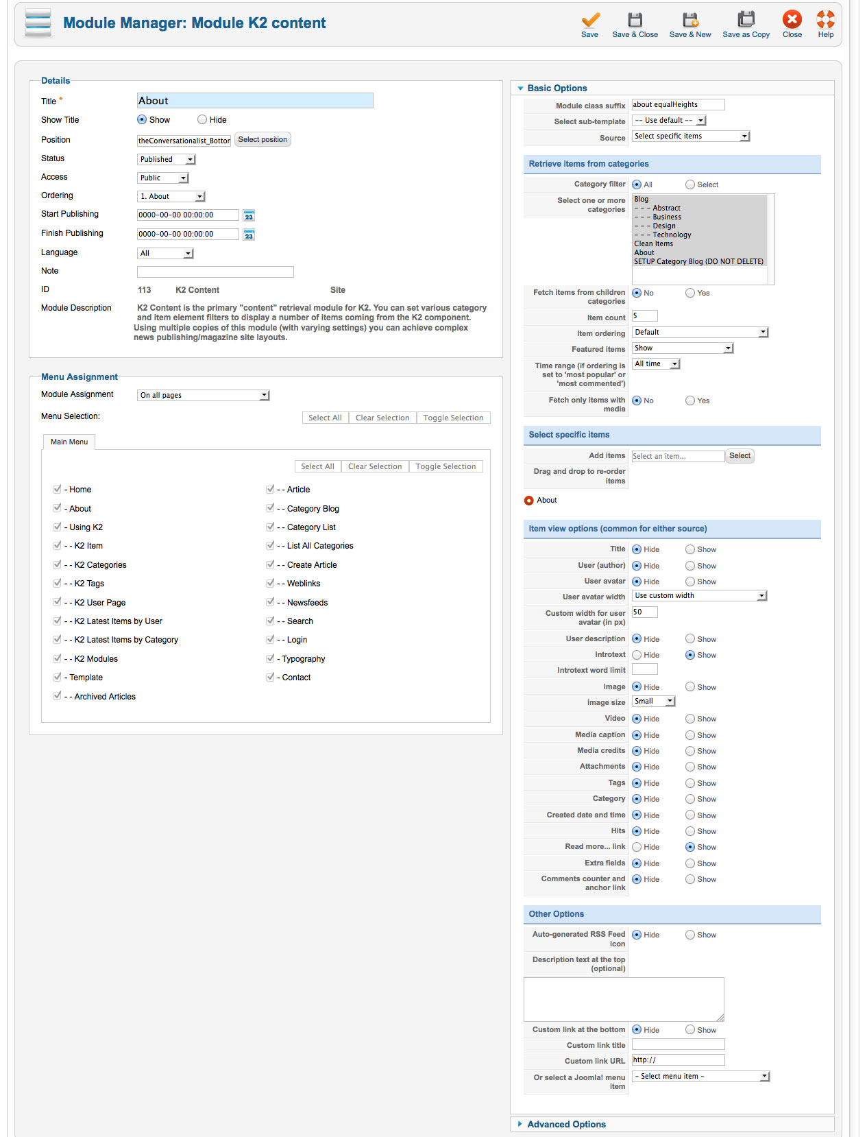867x1137 pixels.
Task: Set item Title option to Show
Action: [x=690, y=549]
